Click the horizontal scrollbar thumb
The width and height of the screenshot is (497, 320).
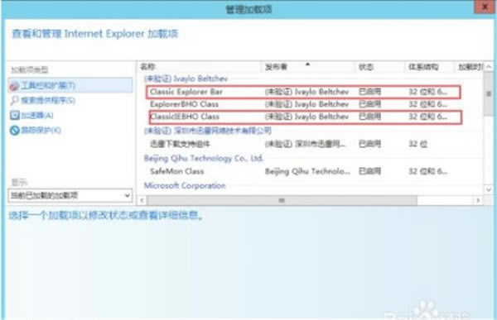tap(282, 200)
